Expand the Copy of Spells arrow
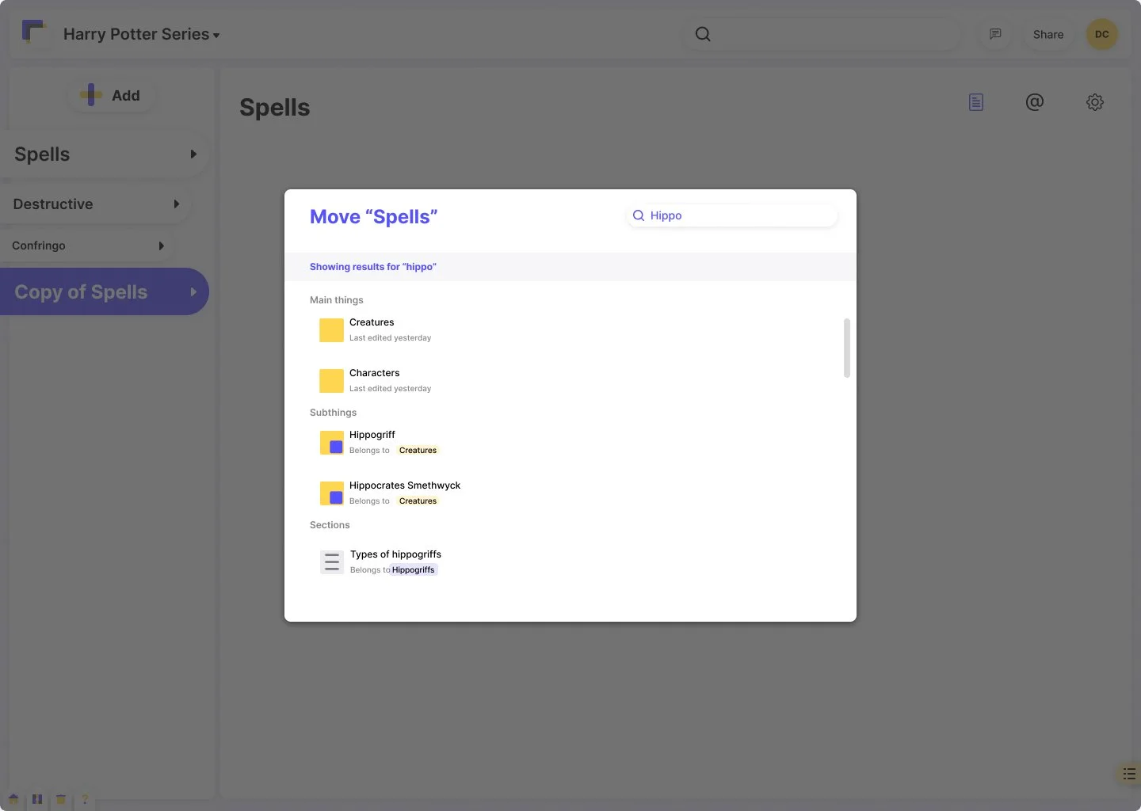The width and height of the screenshot is (1141, 811). coord(193,291)
